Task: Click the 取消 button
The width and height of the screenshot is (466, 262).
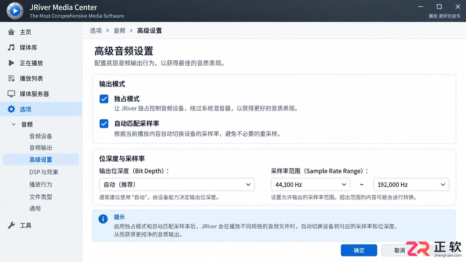Action: (400, 250)
